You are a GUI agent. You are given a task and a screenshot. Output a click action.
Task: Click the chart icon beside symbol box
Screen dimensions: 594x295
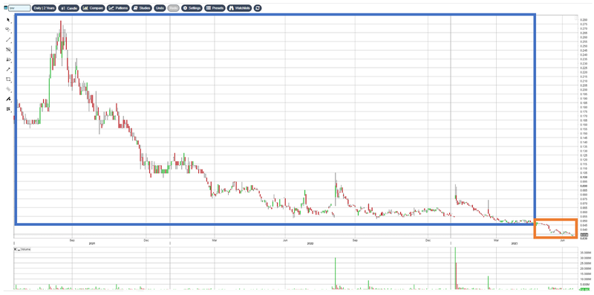point(5,7)
